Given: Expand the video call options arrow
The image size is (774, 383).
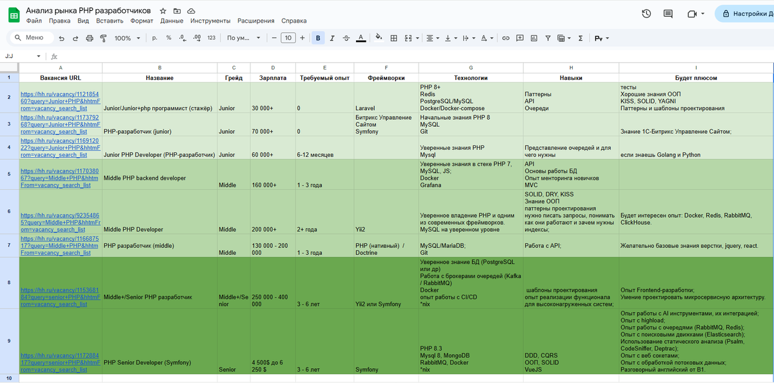Looking at the screenshot, I should click(x=703, y=14).
